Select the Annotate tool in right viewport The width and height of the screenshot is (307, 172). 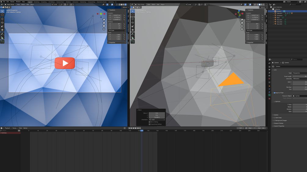pyautogui.click(x=133, y=34)
